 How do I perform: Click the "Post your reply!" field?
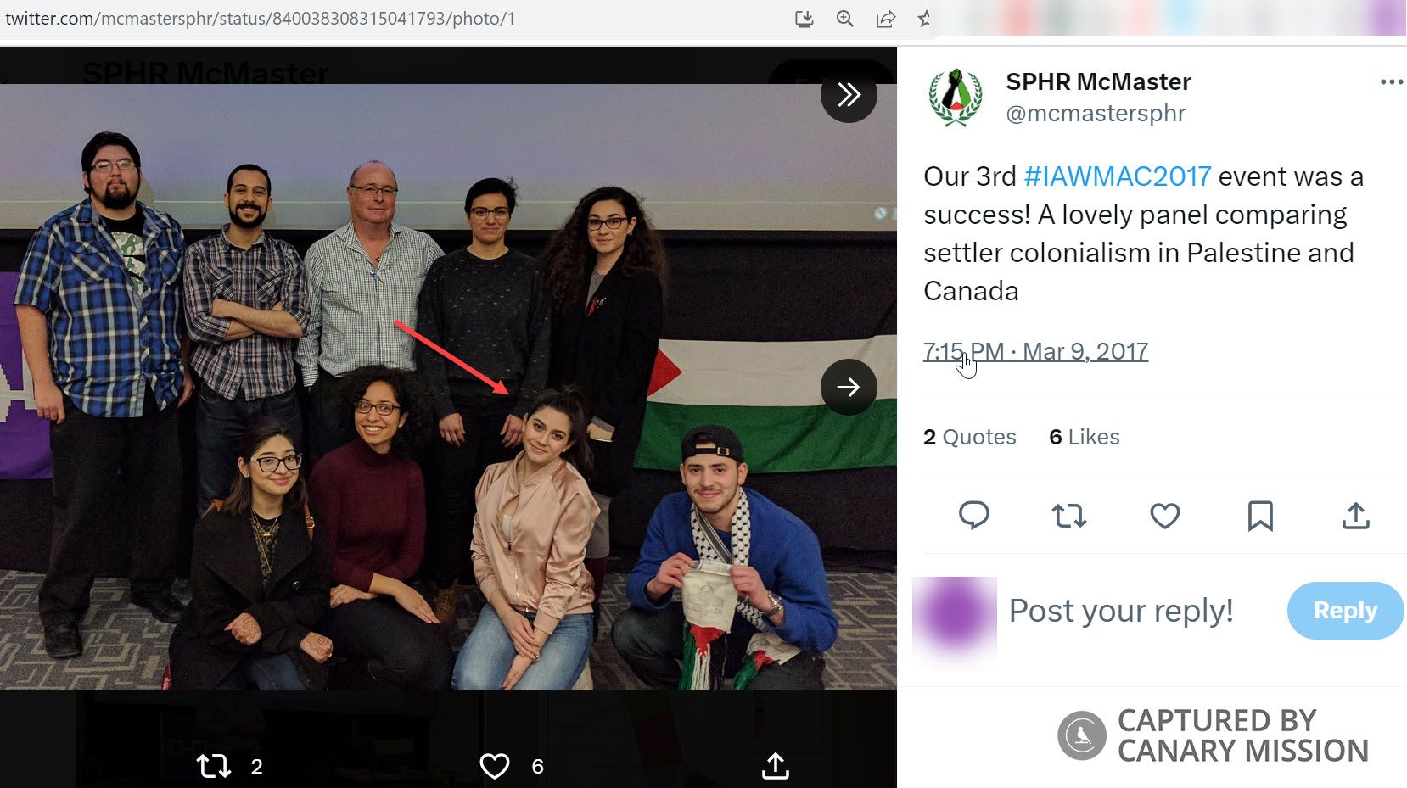point(1120,611)
